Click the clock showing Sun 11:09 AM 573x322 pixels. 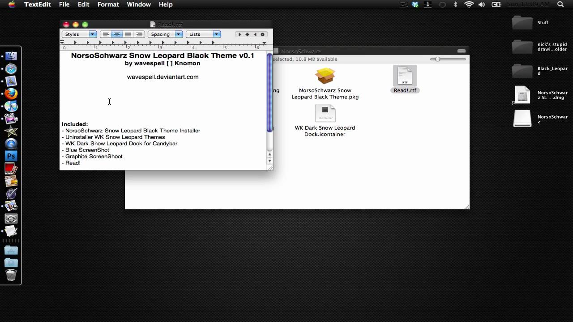coord(528,4)
